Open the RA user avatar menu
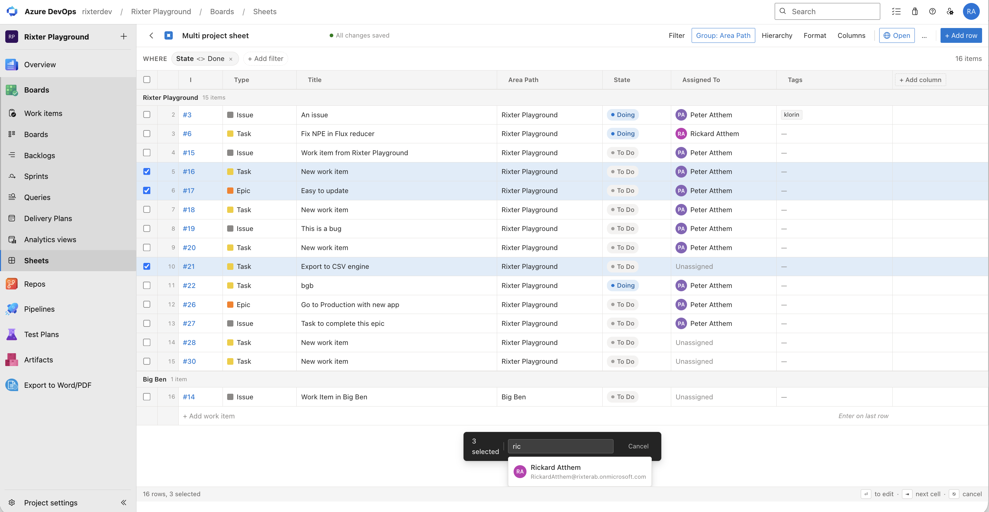Viewport: 989px width, 512px height. (971, 12)
